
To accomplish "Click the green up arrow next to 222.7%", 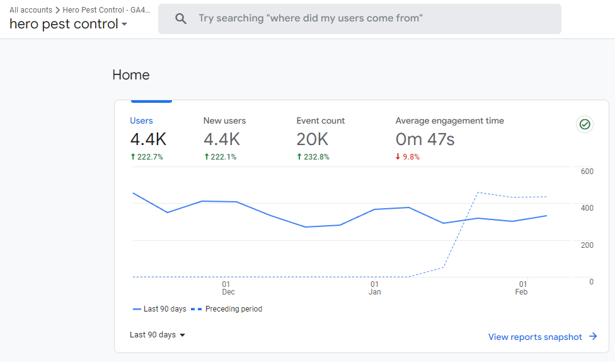I will [133, 157].
